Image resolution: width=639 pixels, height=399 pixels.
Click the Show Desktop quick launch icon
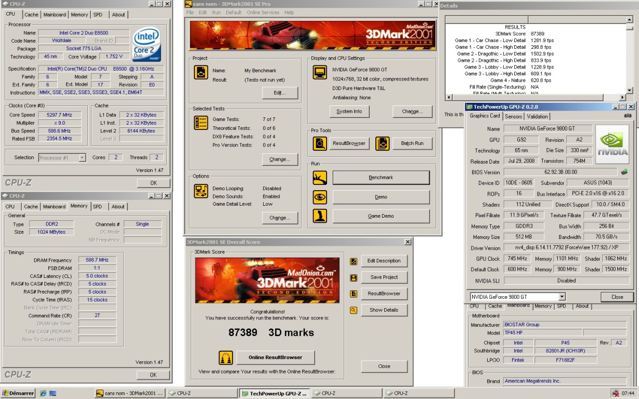[53, 393]
